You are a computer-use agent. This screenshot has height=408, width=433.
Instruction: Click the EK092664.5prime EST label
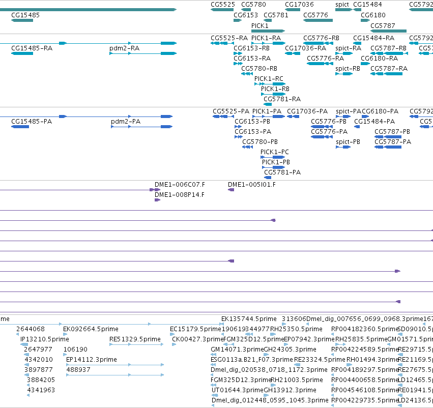91,329
